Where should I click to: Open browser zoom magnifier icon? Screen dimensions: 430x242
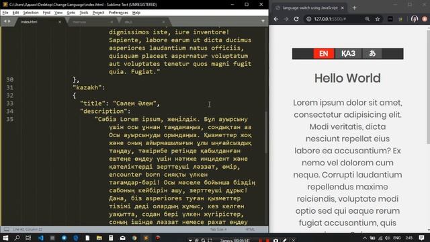[x=368, y=19]
